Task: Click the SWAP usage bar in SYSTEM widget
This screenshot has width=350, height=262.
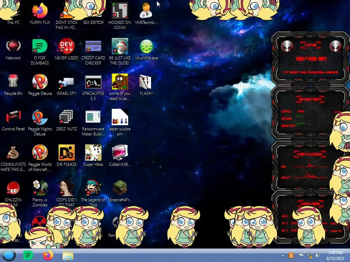Action: point(300,123)
